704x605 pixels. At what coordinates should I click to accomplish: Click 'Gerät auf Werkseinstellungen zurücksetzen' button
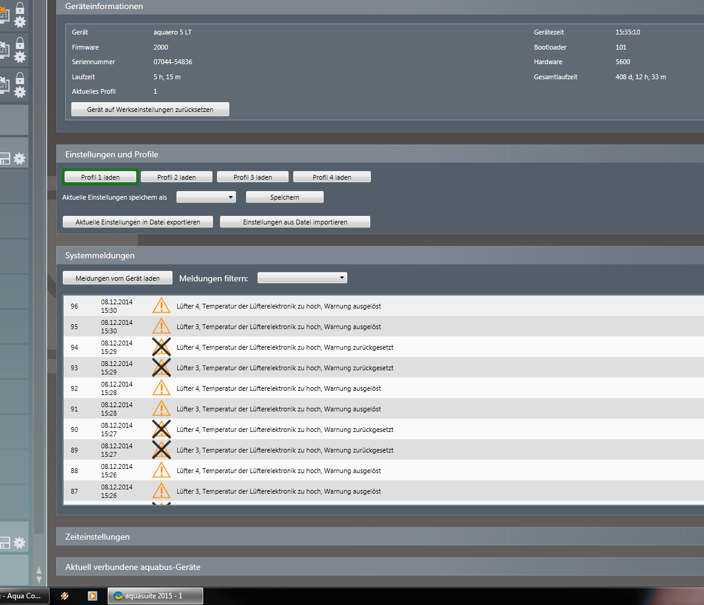(x=150, y=109)
